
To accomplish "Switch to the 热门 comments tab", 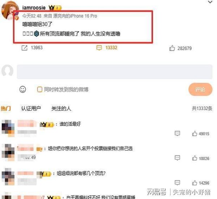I will tap(6, 108).
